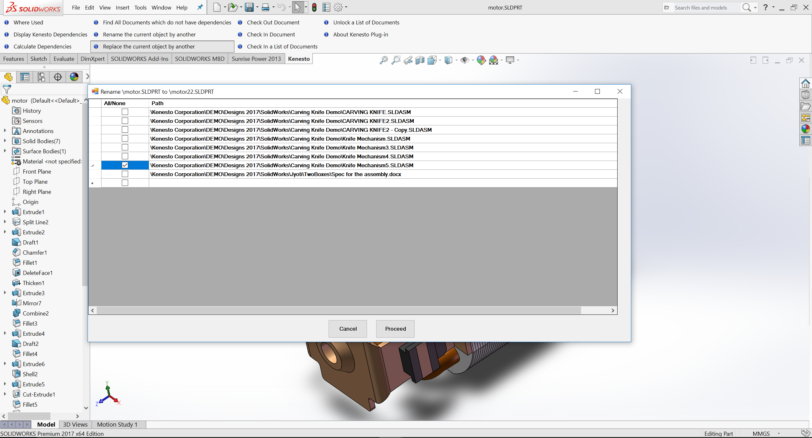Select the FeatureManager design tree tab
The width and height of the screenshot is (812, 438).
(x=9, y=77)
